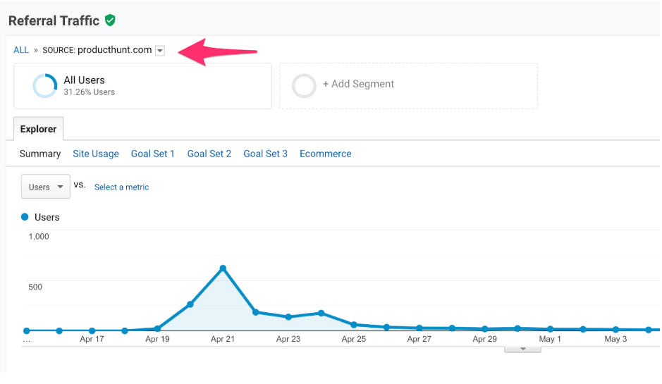
Task: Click the empty Add Segment circle icon
Action: (x=304, y=86)
